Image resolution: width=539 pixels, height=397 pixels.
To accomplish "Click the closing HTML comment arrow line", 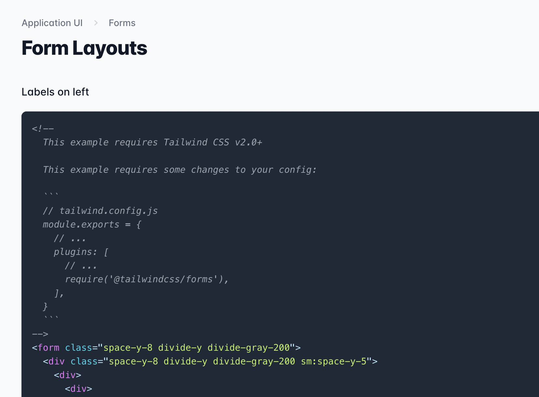I will [x=40, y=334].
